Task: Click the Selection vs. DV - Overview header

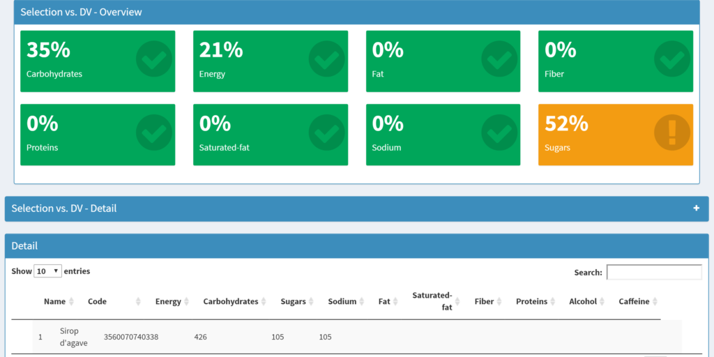Action: (x=81, y=13)
